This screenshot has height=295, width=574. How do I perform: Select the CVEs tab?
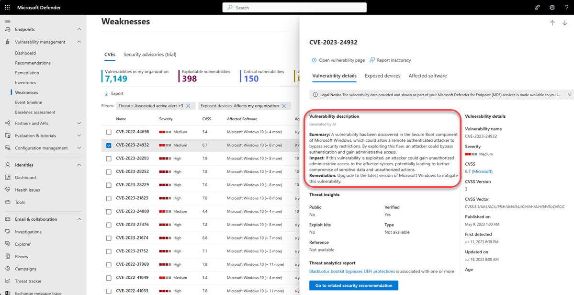click(110, 55)
